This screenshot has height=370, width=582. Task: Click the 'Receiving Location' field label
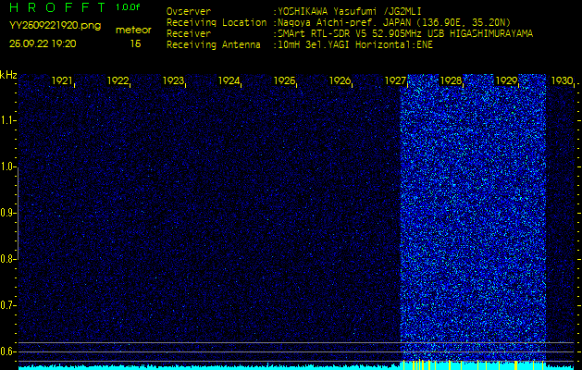(217, 22)
